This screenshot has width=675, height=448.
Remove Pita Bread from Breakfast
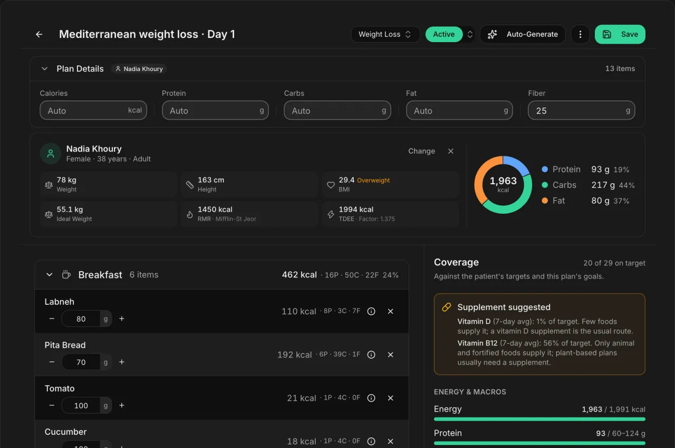click(x=391, y=355)
